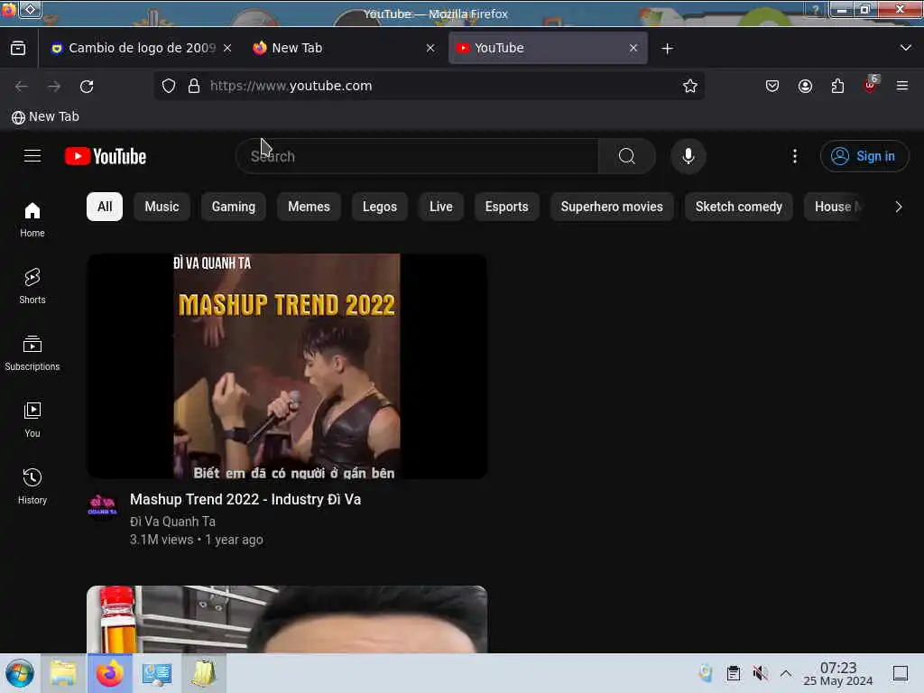Image resolution: width=924 pixels, height=693 pixels.
Task: Unmute the volume tray icon
Action: point(760,673)
